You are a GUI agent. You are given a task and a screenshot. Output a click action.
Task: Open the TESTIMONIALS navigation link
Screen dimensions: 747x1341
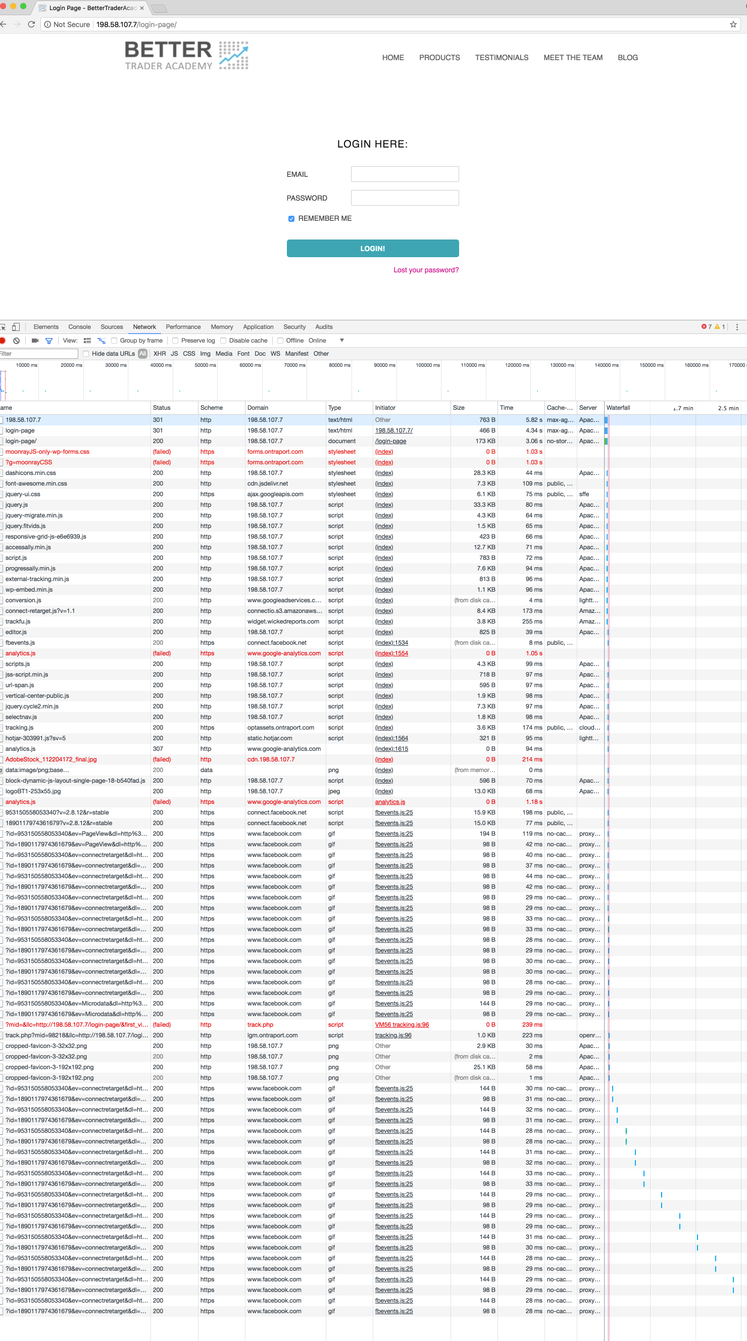pyautogui.click(x=502, y=58)
